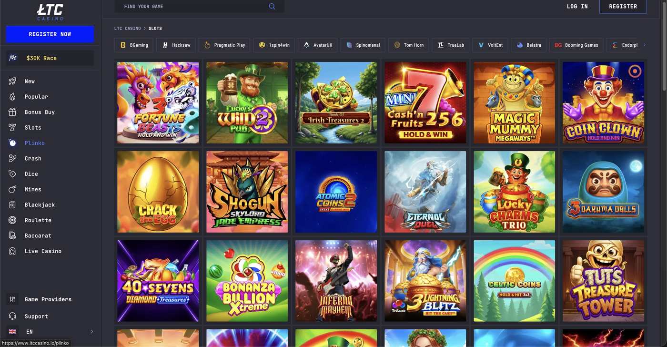Click the Mines bomb icon
Image resolution: width=667 pixels, height=347 pixels.
click(12, 189)
